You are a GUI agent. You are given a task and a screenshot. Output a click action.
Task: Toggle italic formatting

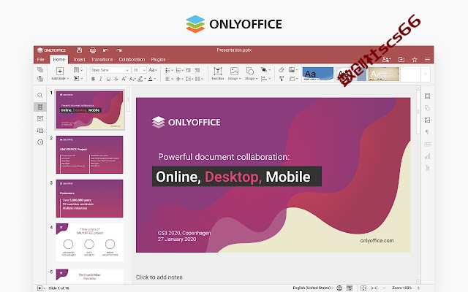coord(101,79)
